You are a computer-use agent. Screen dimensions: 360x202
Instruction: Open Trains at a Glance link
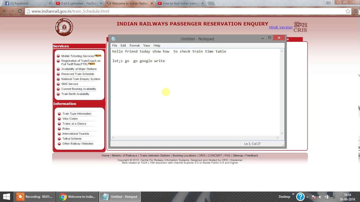coord(74,124)
